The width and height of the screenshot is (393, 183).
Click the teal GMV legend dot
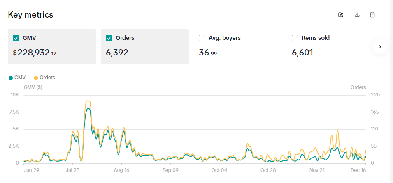coord(11,78)
